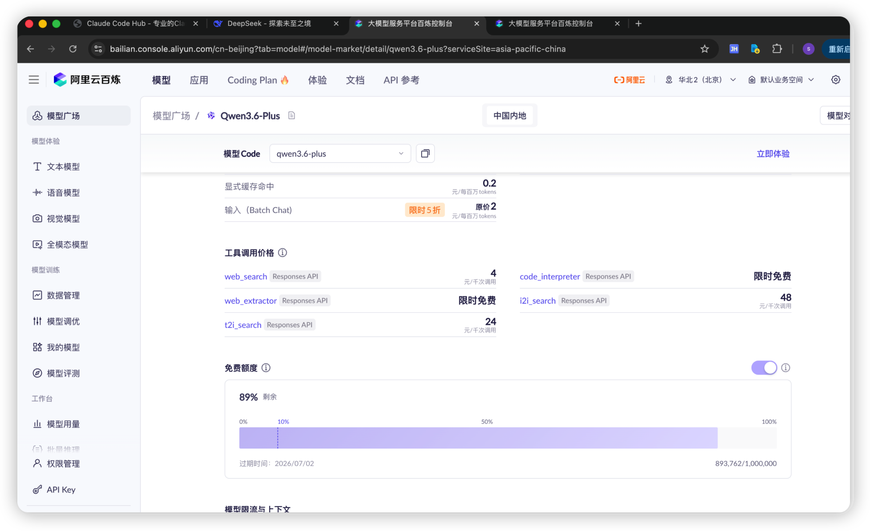Image resolution: width=870 pixels, height=531 pixels.
Task: Select 模型调优 in the sidebar
Action: pyautogui.click(x=63, y=321)
